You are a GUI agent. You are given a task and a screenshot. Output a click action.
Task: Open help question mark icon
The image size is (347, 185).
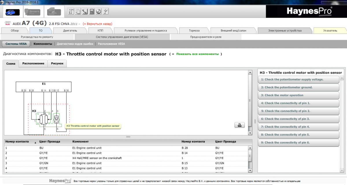pyautogui.click(x=106, y=12)
